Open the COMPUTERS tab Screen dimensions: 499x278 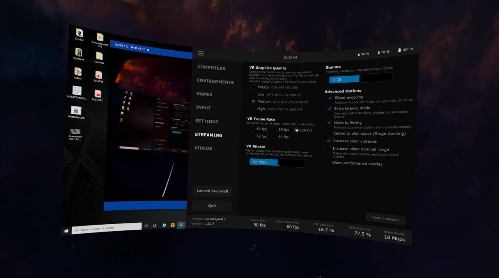click(211, 68)
